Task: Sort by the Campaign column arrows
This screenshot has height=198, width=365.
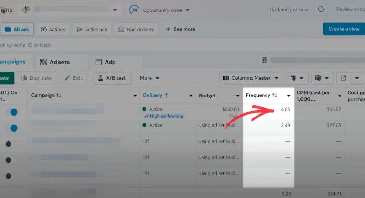Action: 59,95
